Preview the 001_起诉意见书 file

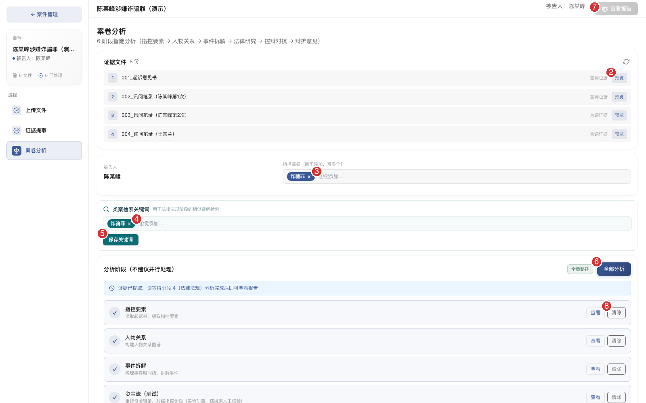619,78
